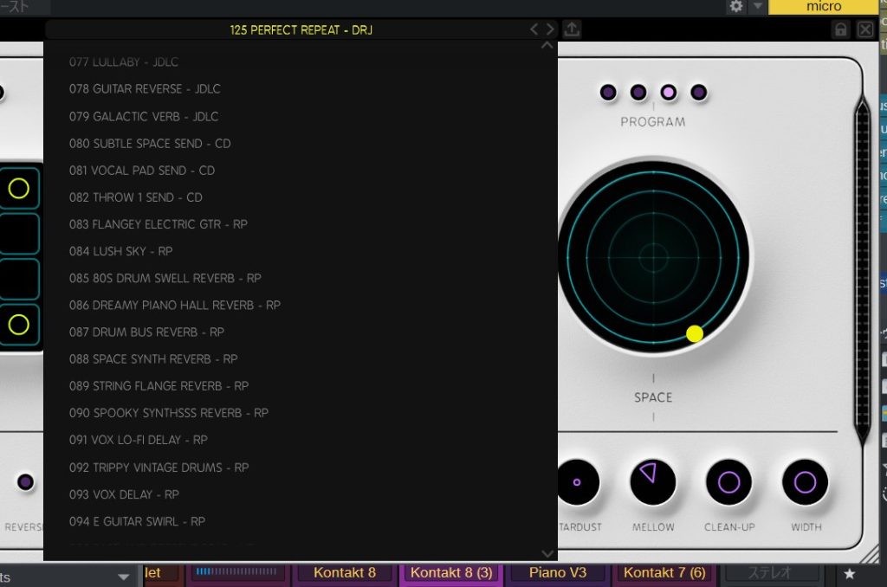Click the Width knob
Viewport: 887px width, 587px height.
[x=805, y=482]
